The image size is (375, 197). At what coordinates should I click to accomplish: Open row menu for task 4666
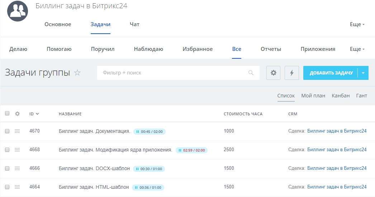pyautogui.click(x=17, y=168)
